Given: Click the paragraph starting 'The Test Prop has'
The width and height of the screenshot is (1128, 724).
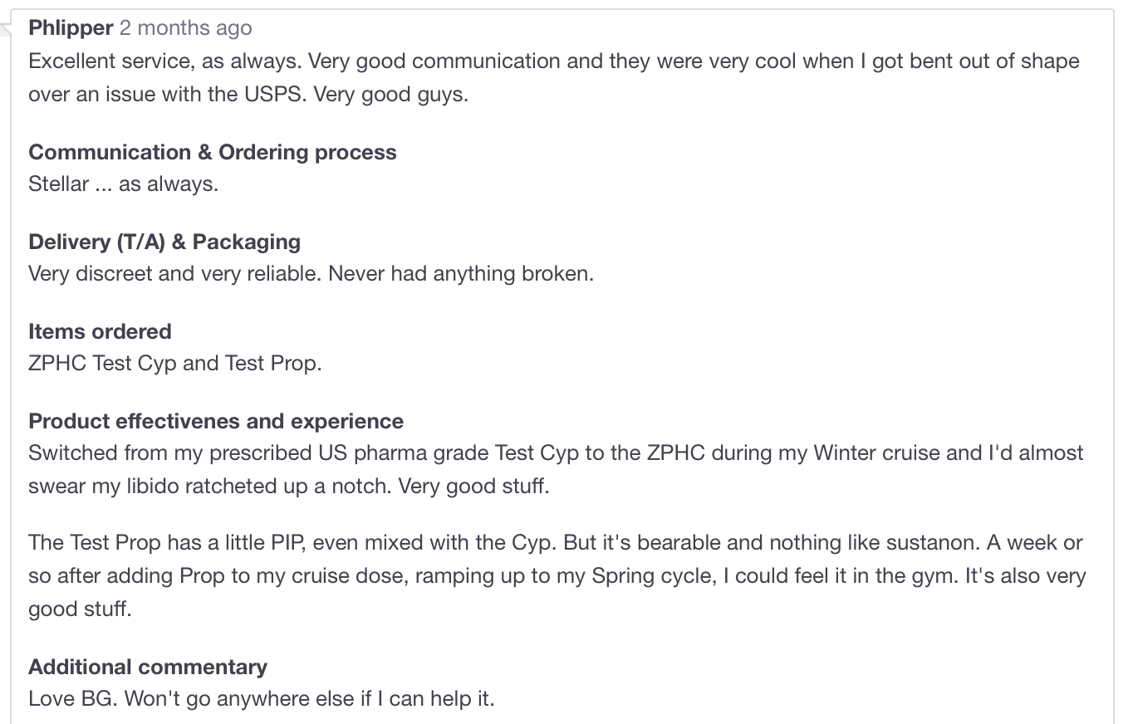Looking at the screenshot, I should (x=557, y=575).
